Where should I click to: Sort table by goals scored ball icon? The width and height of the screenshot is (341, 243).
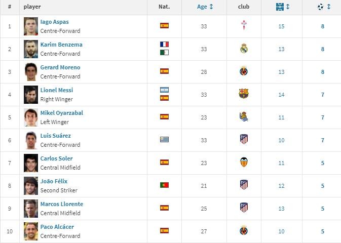320,7
